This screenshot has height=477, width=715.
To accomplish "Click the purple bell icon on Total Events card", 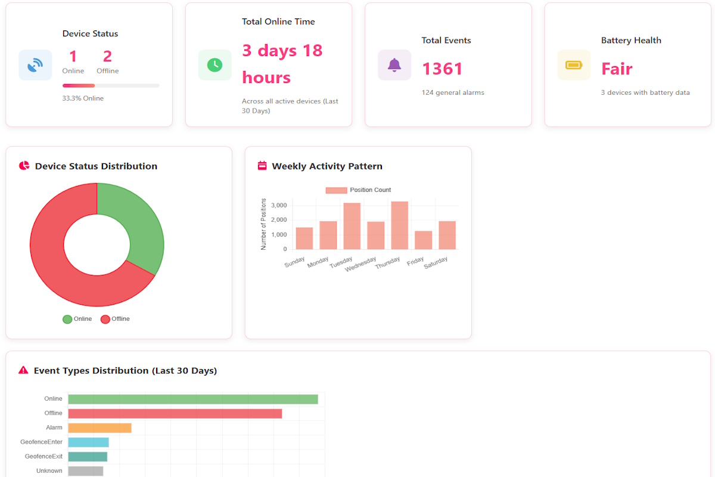I will tap(394, 64).
